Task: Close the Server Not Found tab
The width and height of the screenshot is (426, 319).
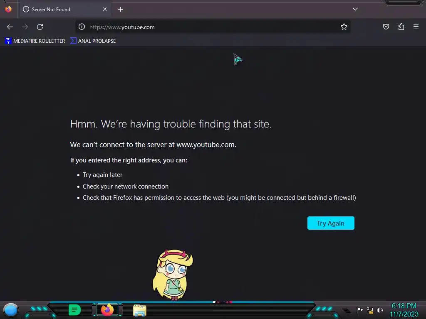Action: pyautogui.click(x=104, y=9)
